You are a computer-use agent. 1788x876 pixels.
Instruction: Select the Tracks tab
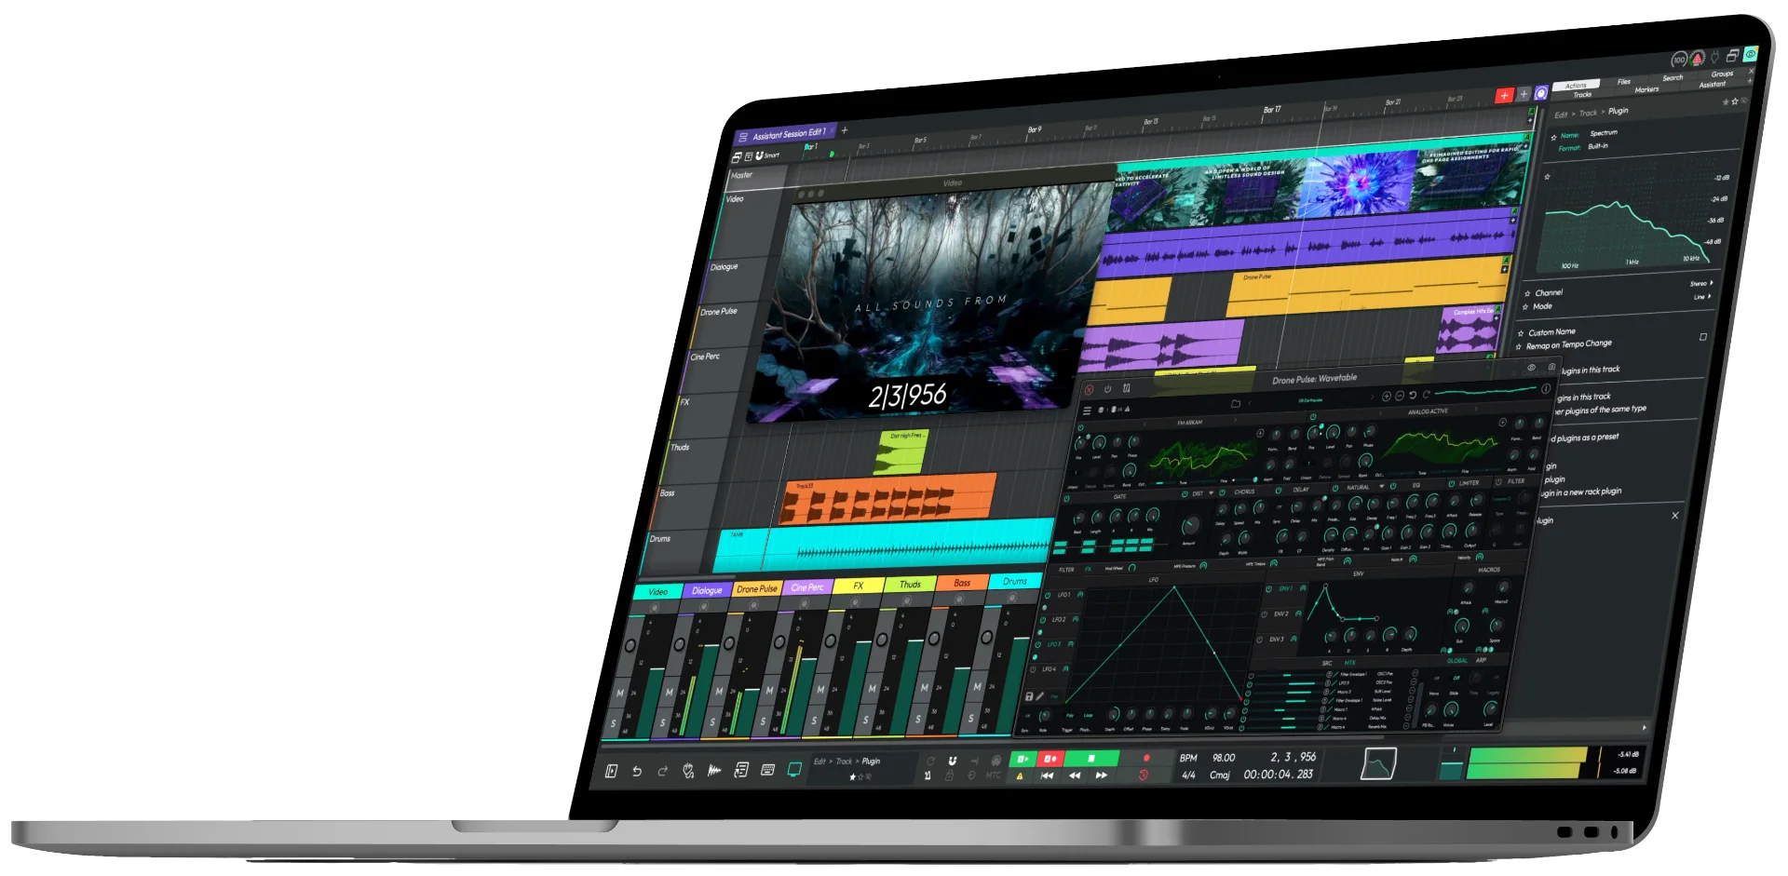[x=1582, y=95]
